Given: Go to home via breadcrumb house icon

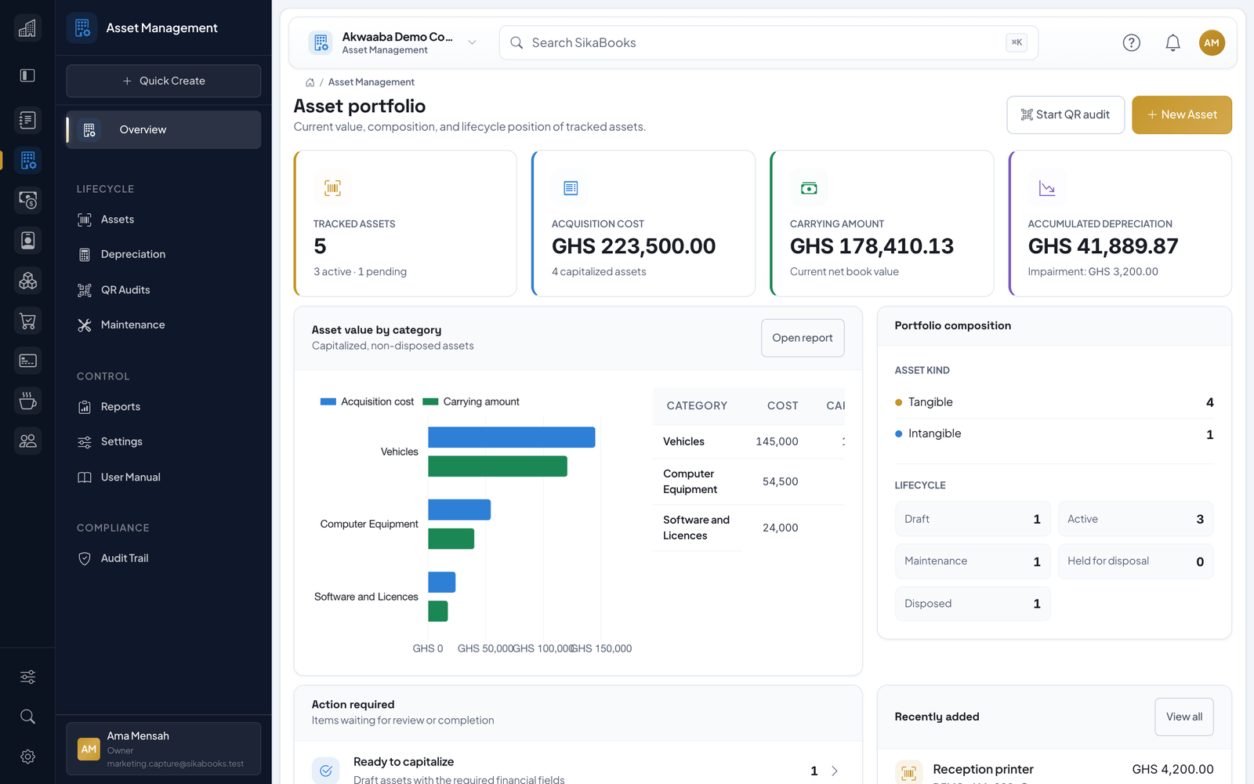Looking at the screenshot, I should [310, 82].
